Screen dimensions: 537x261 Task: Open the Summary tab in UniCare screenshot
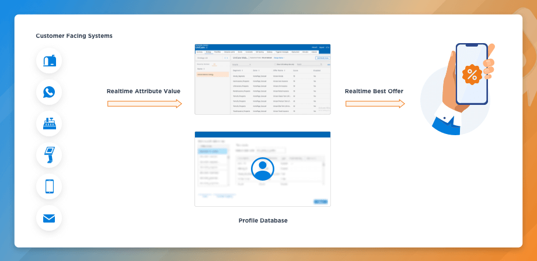point(200,52)
